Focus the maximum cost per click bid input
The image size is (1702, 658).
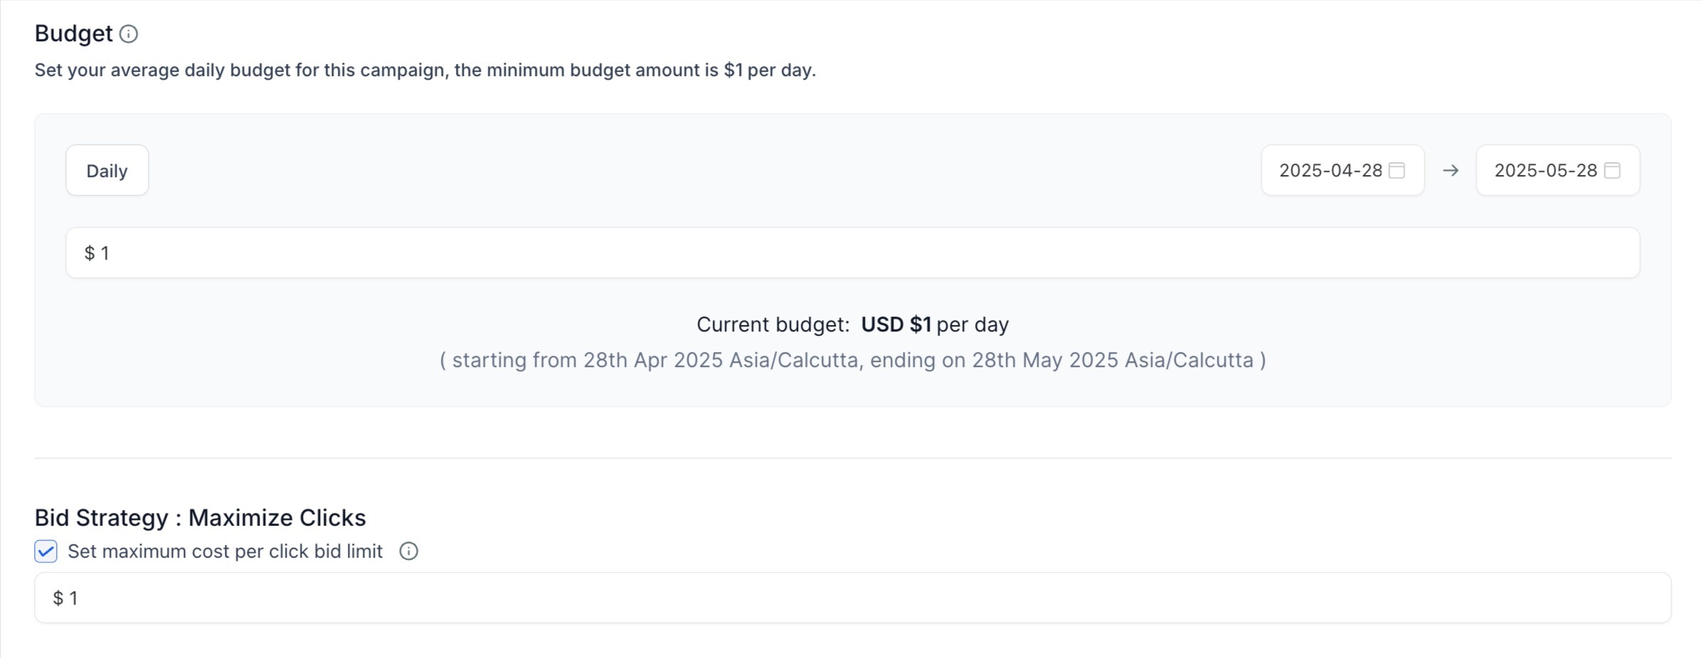(852, 598)
